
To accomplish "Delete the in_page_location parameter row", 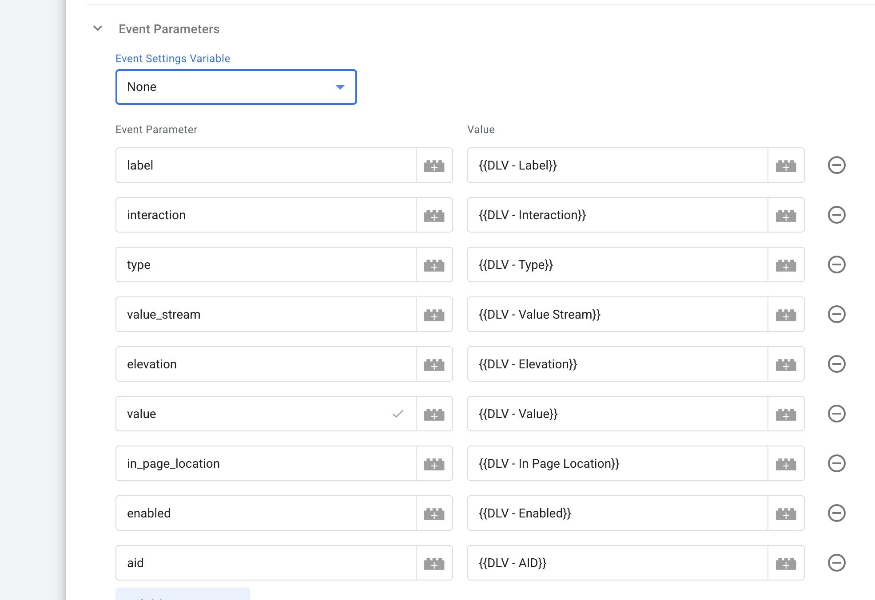I will tap(836, 464).
